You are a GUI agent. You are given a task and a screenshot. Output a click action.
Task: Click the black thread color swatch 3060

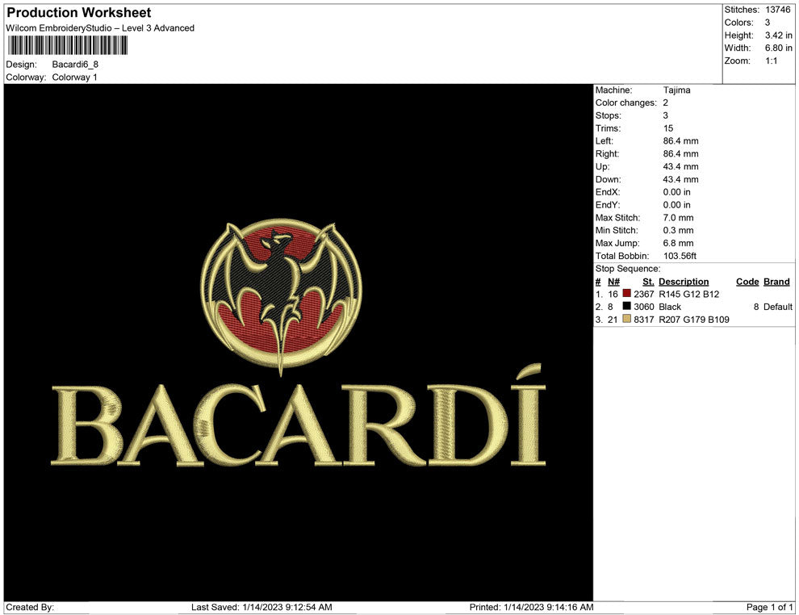pyautogui.click(x=627, y=306)
